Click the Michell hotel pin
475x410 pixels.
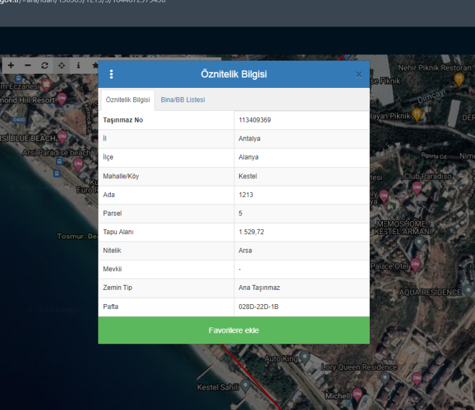click(x=357, y=395)
